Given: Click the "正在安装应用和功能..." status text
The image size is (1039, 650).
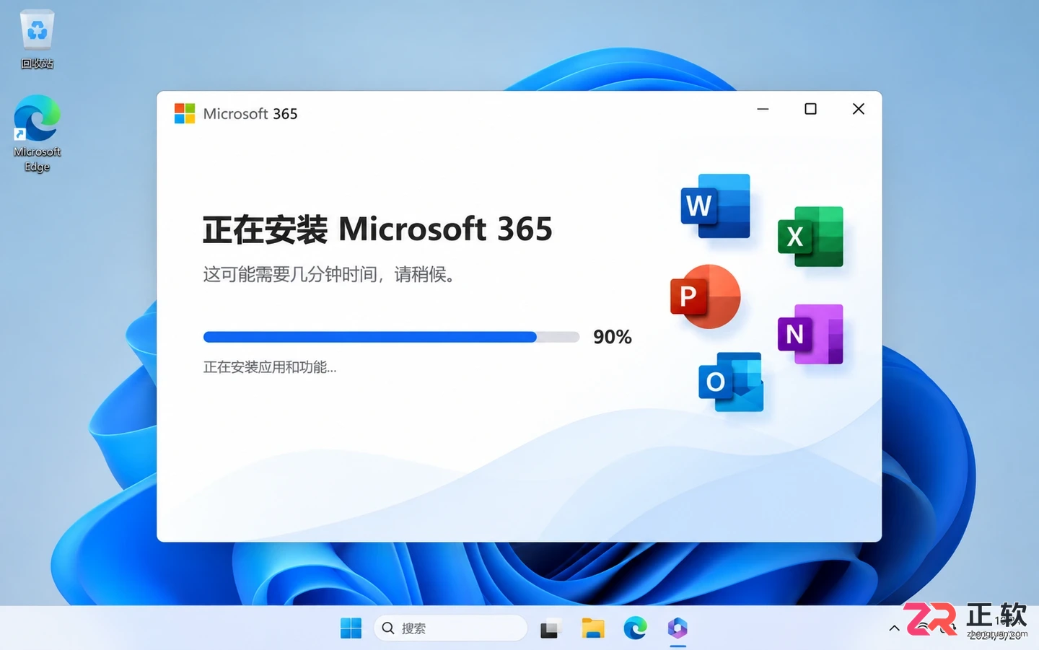Looking at the screenshot, I should (270, 367).
